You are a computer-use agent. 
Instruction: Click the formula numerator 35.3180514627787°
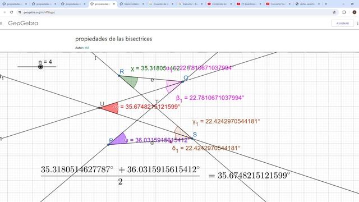click(x=77, y=169)
